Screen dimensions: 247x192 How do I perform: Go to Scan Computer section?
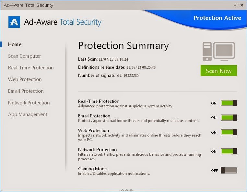[24, 56]
